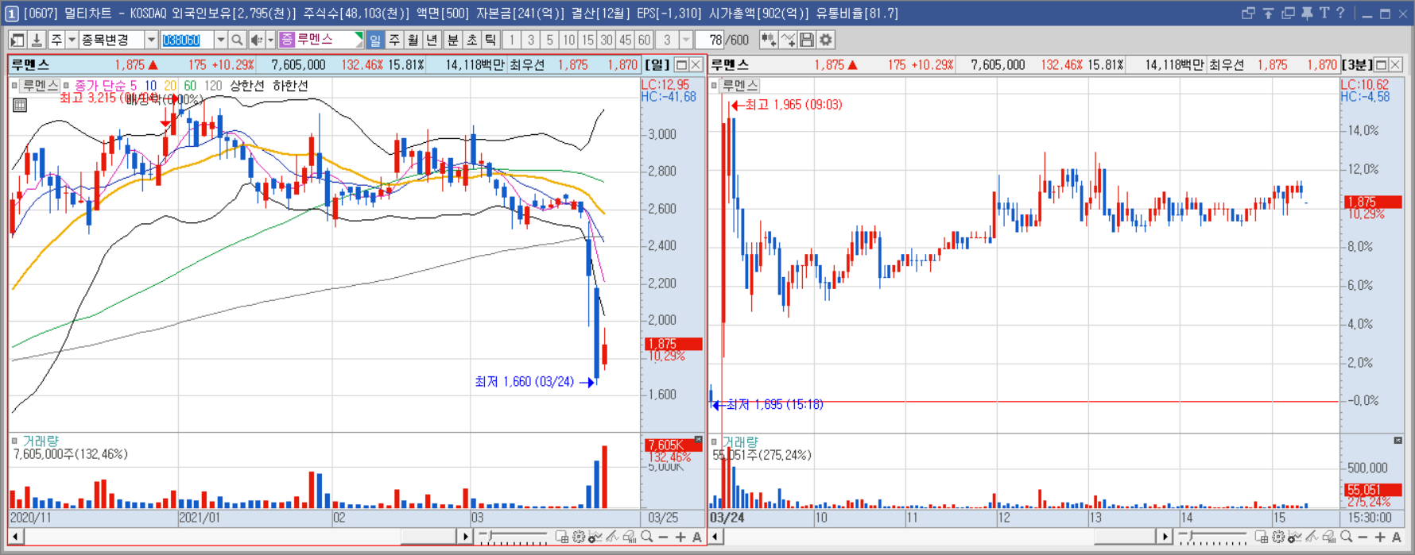
Task: Toggle the 거래량 volume marker in daily chart
Action: click(x=14, y=441)
